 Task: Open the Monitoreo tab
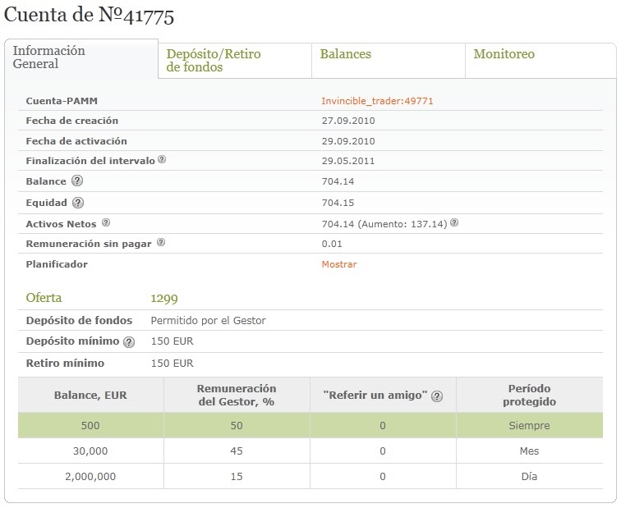click(x=541, y=61)
